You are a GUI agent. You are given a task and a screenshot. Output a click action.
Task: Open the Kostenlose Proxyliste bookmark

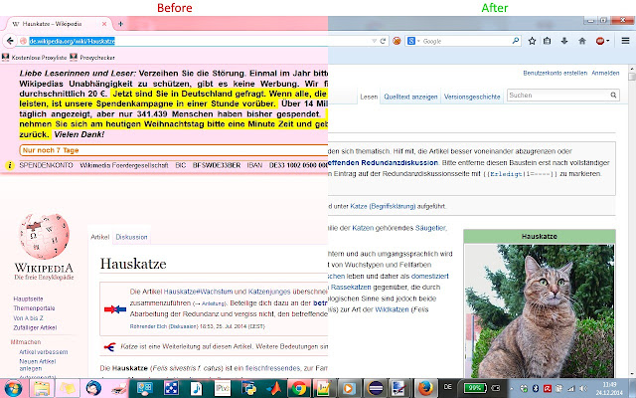point(35,58)
